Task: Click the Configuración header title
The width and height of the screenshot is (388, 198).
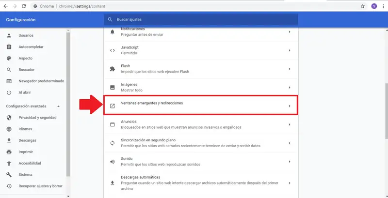Action: (x=21, y=20)
